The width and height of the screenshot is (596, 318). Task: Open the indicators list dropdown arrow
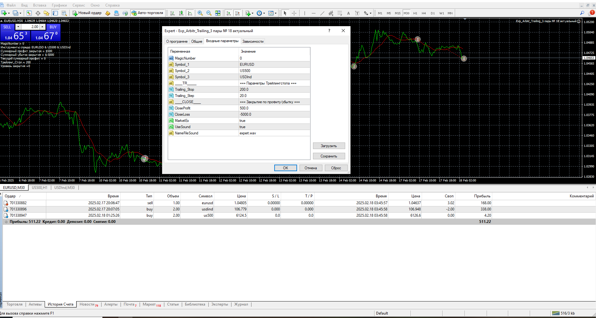tap(252, 13)
